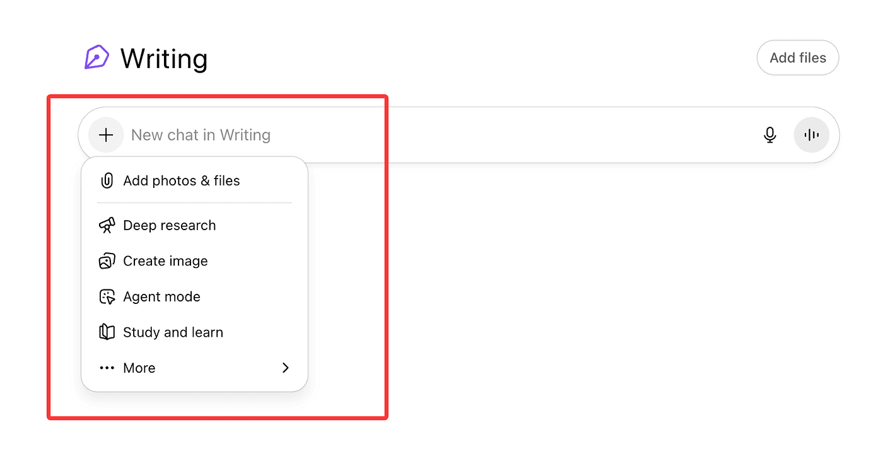
Task: Start dictation with the microphone icon
Action: point(769,135)
